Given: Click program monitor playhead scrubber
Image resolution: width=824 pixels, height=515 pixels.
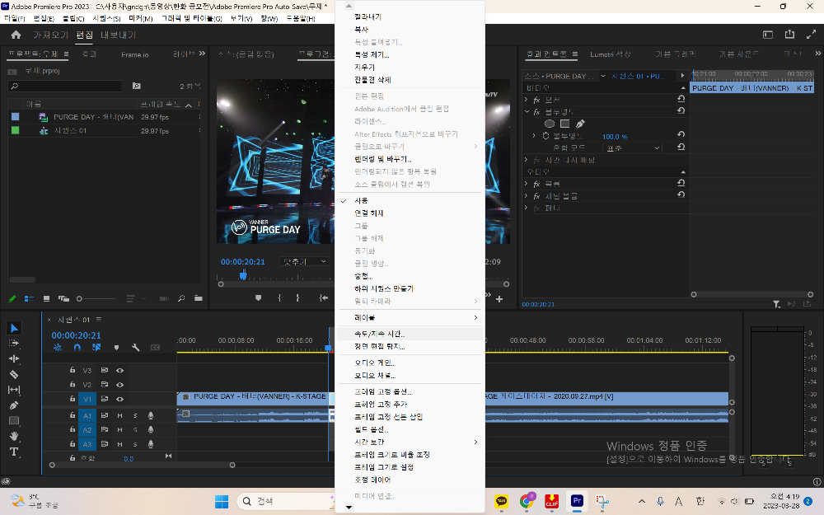Looking at the screenshot, I should (x=243, y=274).
